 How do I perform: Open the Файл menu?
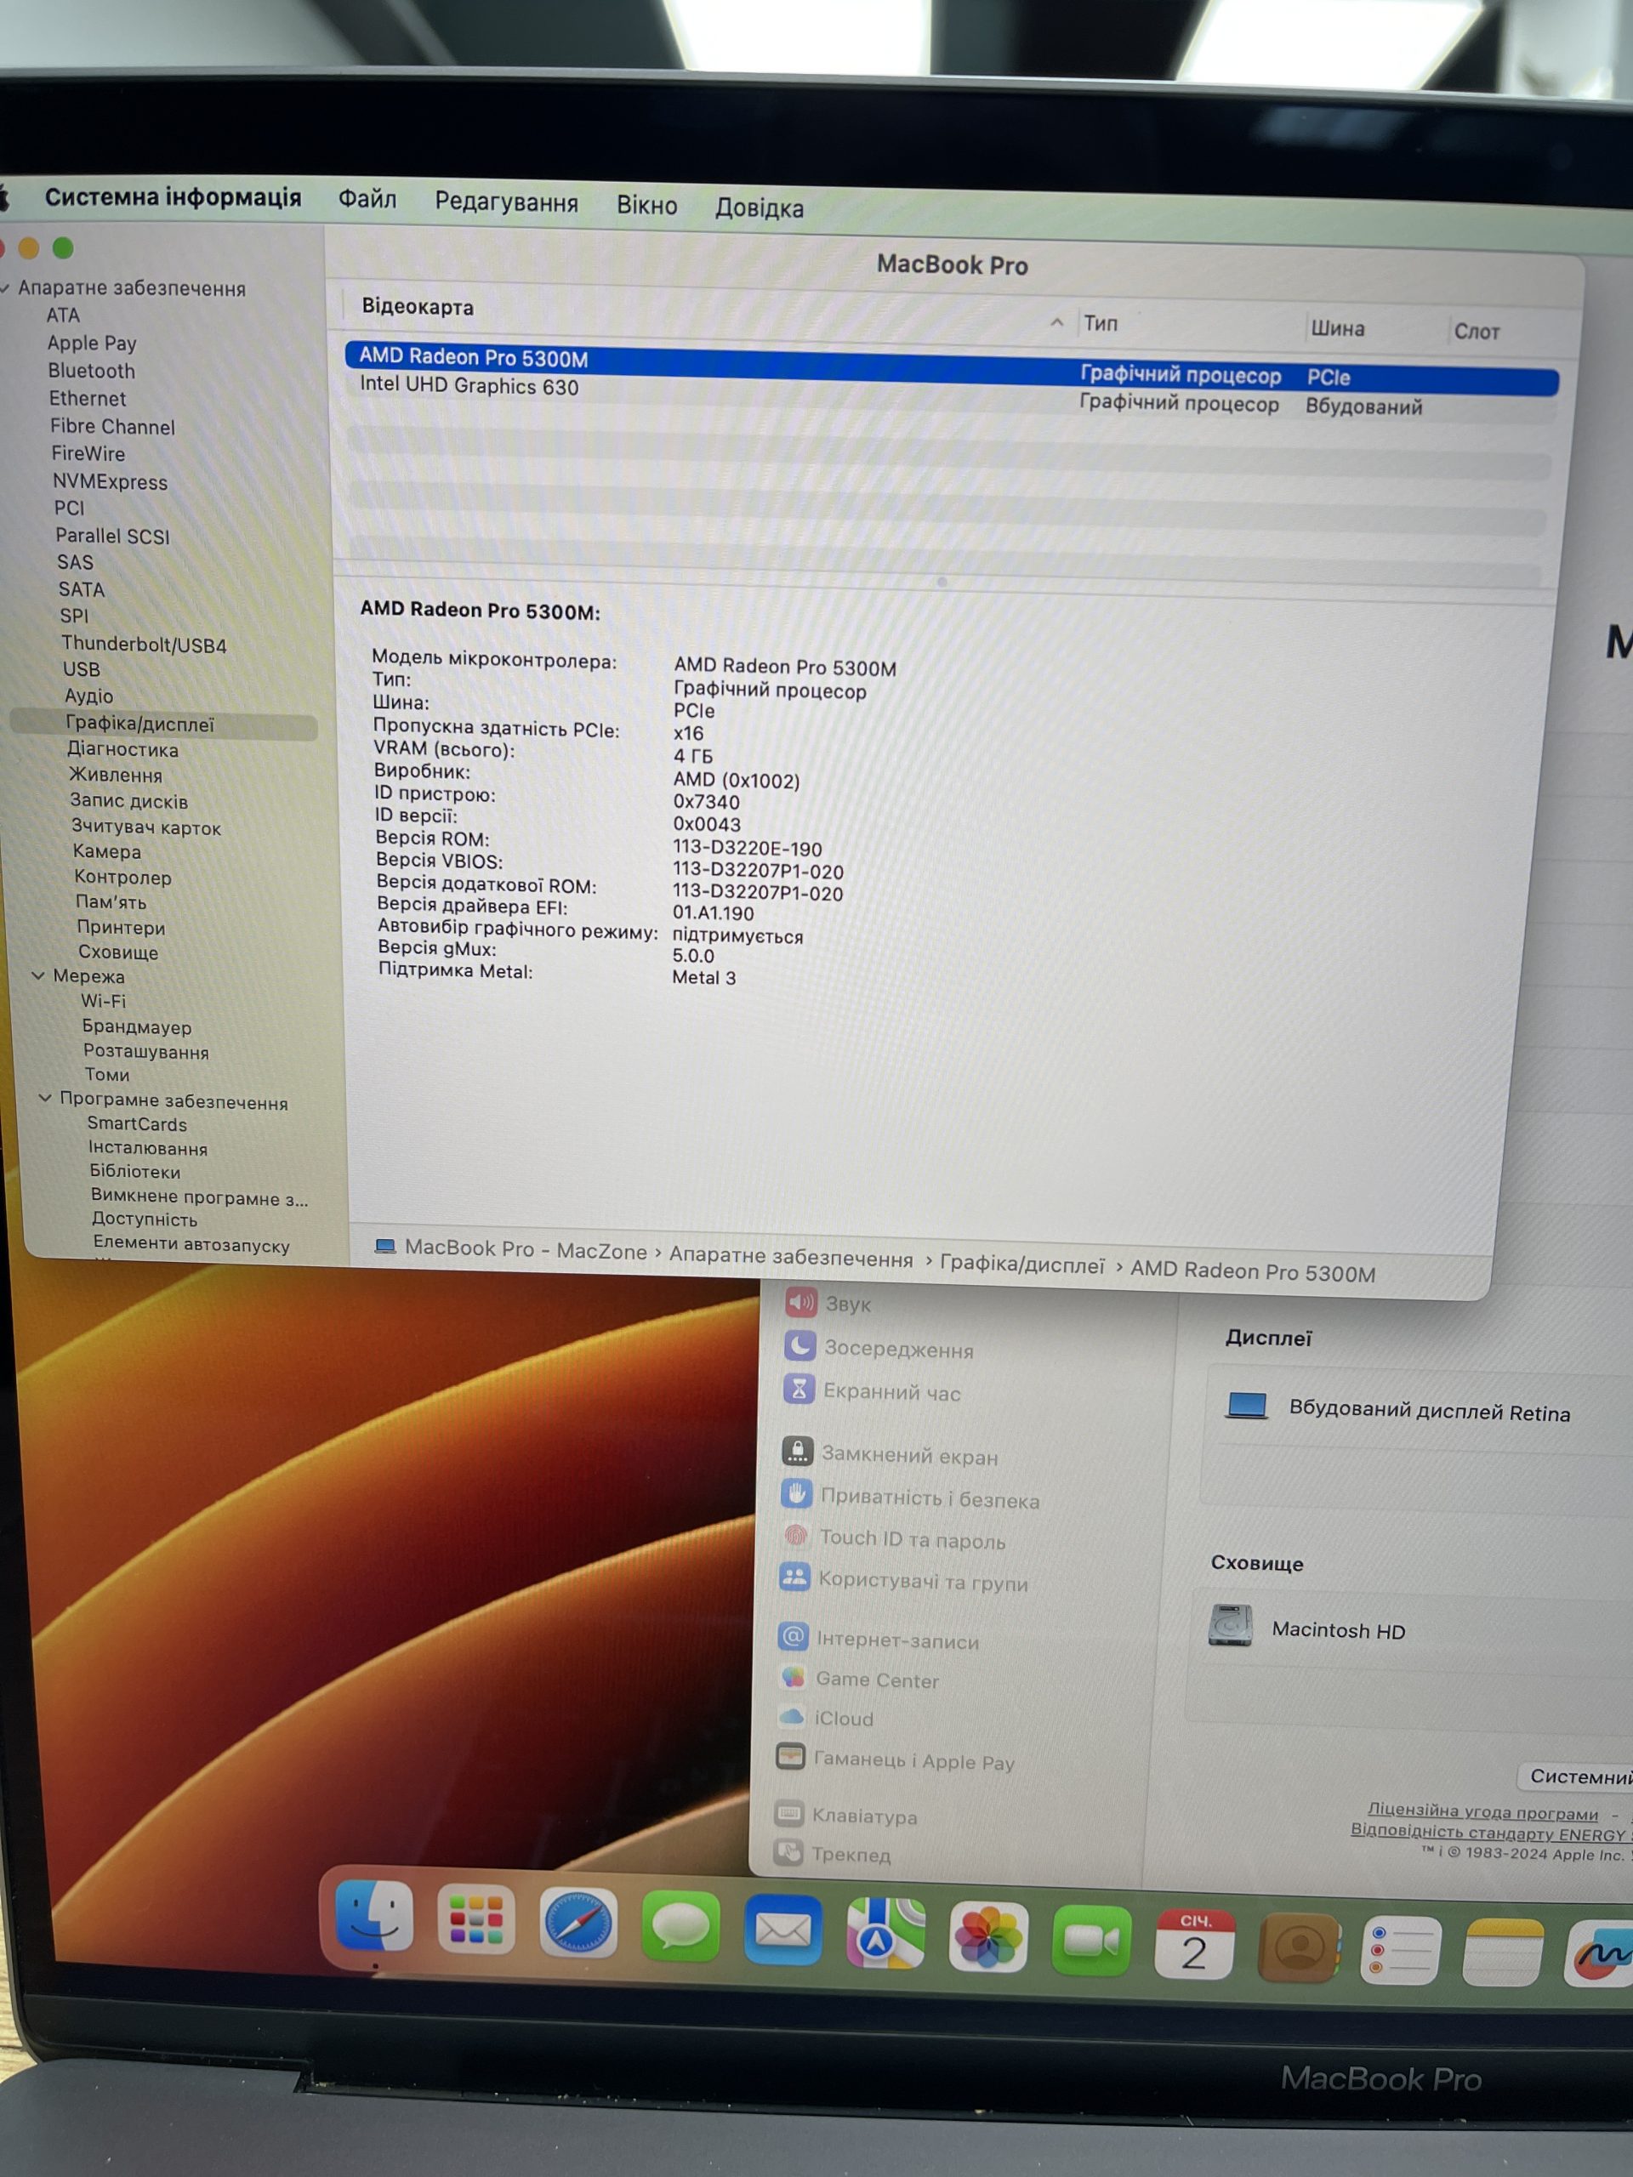pyautogui.click(x=367, y=200)
